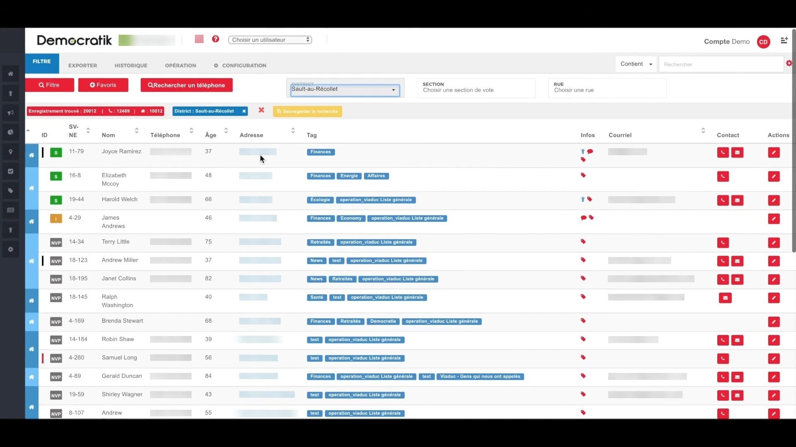Click the envelope icon for Ralph Washington
The width and height of the screenshot is (796, 447).
point(725,298)
